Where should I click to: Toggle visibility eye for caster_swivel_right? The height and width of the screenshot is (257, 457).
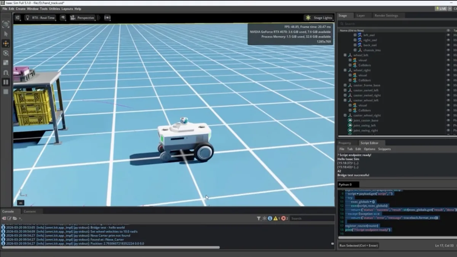[448, 95]
